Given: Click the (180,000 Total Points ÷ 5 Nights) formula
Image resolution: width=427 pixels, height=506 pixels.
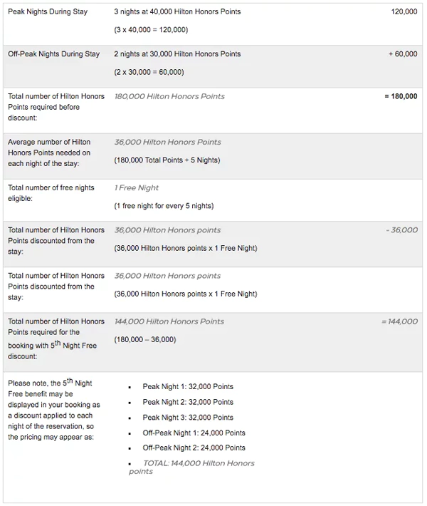Looking at the screenshot, I should pyautogui.click(x=167, y=160).
